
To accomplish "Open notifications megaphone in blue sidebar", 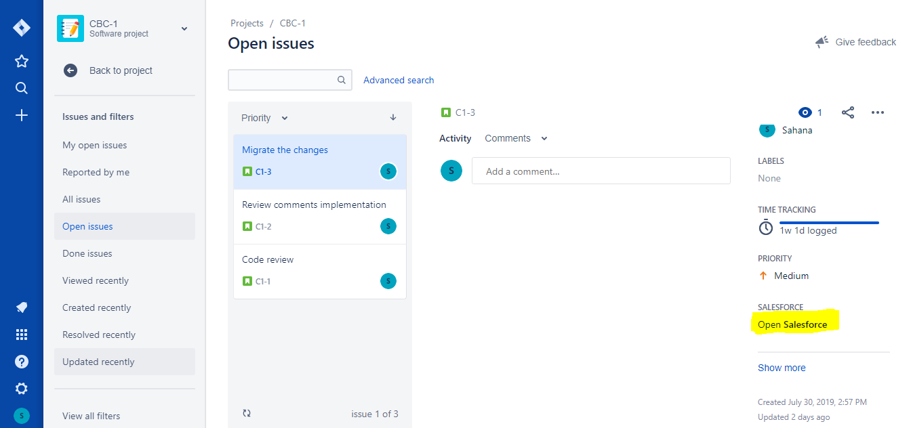I will [x=22, y=307].
